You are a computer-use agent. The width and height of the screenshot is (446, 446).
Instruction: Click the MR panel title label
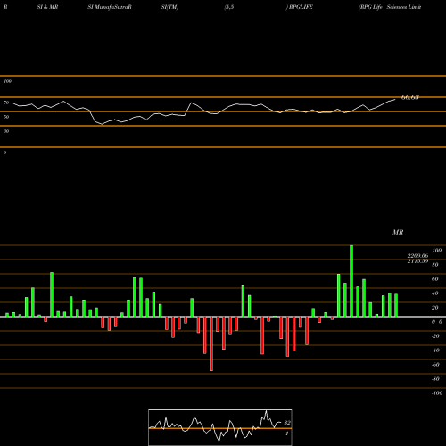point(398,232)
